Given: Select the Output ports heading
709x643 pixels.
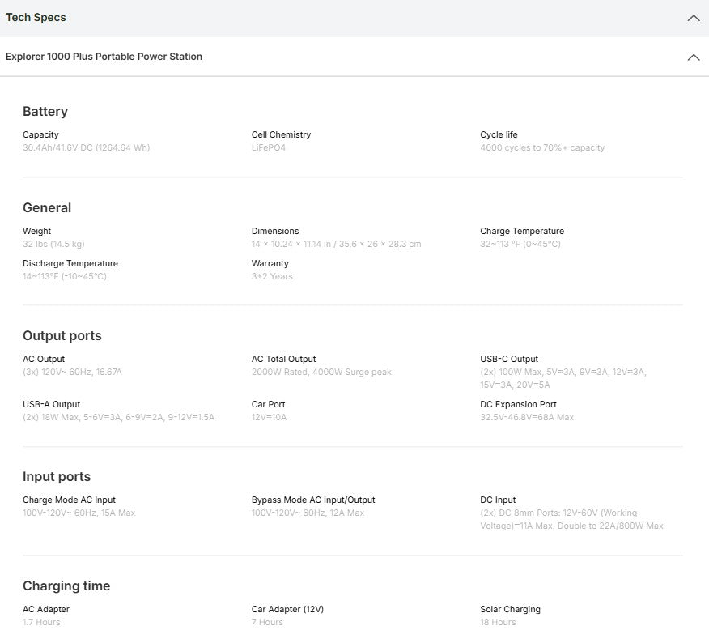Looking at the screenshot, I should coord(62,336).
